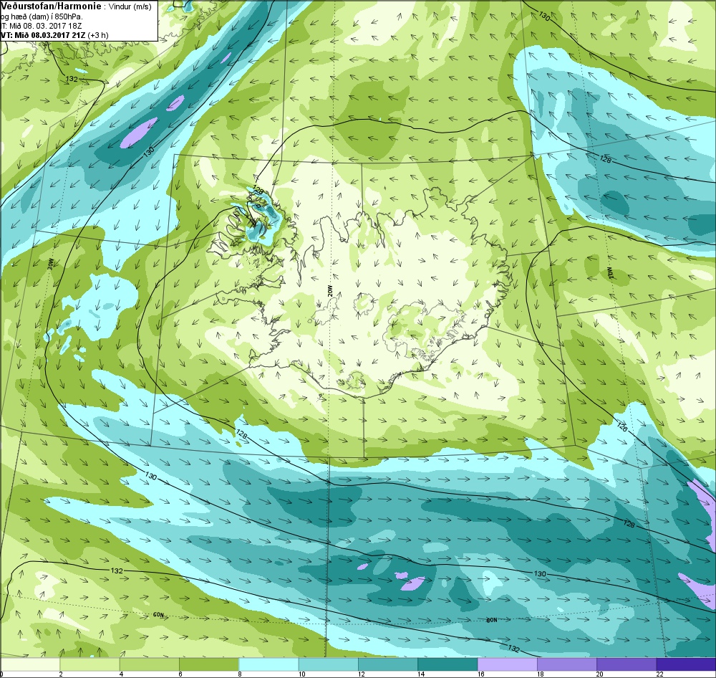Pick the 10–12 m/s light teal legend swatch
The height and width of the screenshot is (678, 716).
(329, 664)
